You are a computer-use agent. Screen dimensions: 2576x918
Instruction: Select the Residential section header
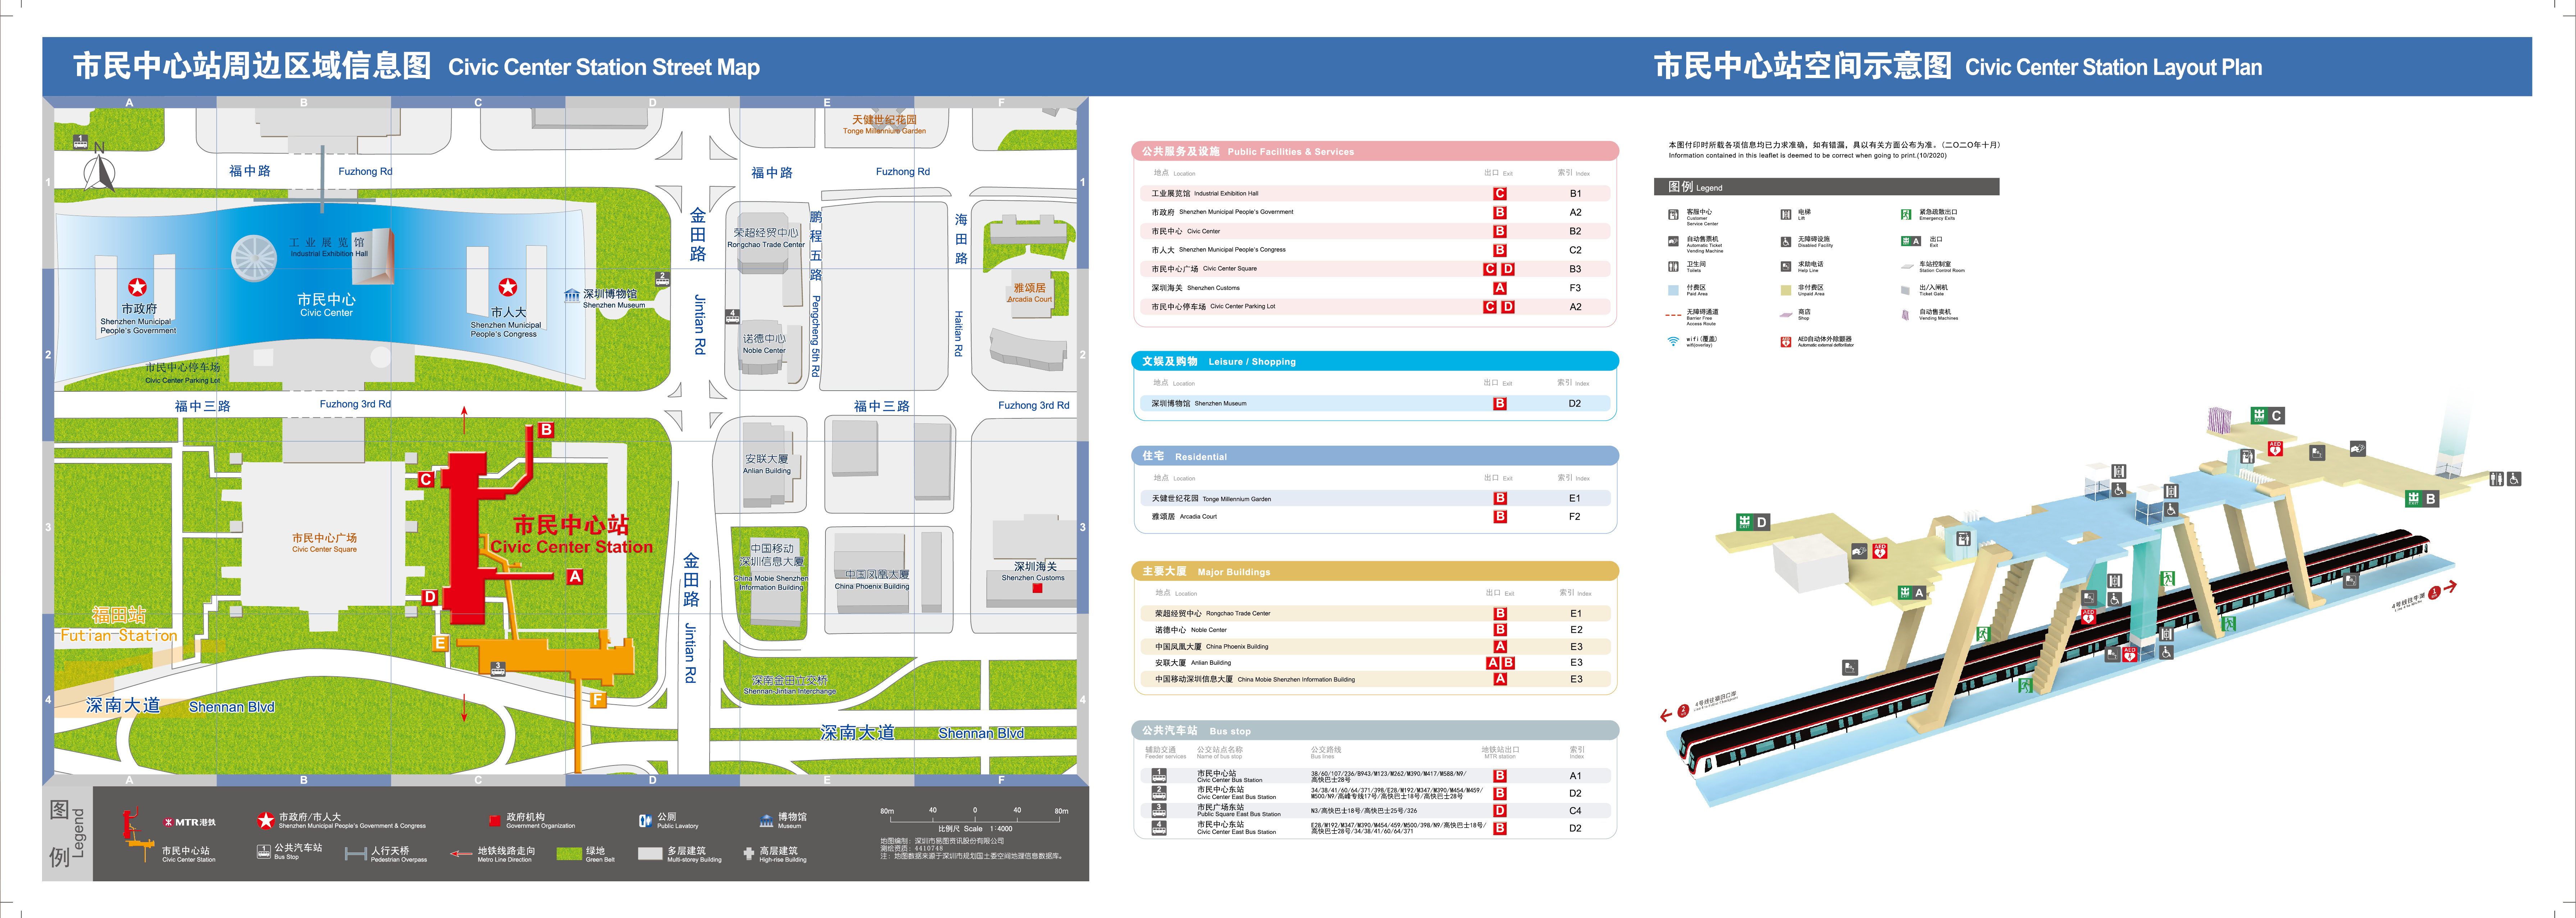[x=1375, y=456]
